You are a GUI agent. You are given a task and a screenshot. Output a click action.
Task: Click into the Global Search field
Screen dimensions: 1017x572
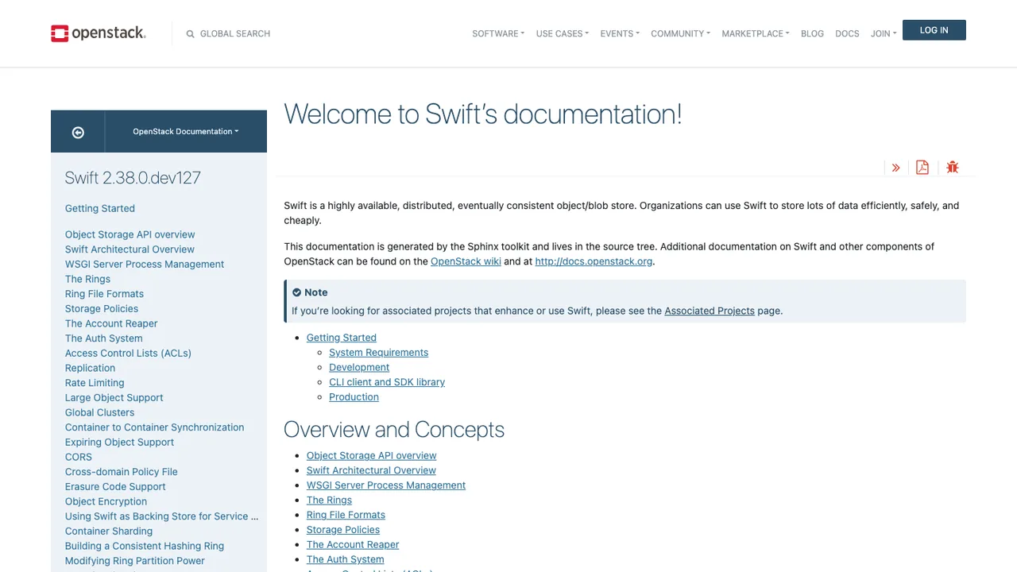pos(235,34)
